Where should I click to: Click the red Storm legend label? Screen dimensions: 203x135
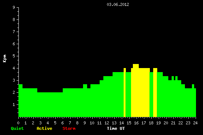(69, 128)
